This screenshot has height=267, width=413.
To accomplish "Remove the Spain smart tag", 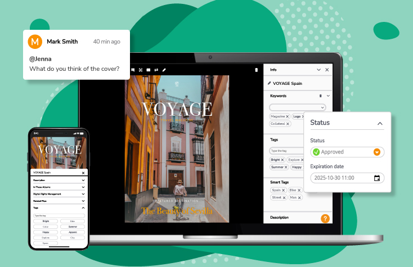I will coord(284,190).
